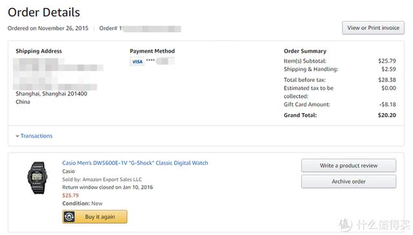Click the Visa card logo
Screen dimensions: 413x235
[137, 62]
